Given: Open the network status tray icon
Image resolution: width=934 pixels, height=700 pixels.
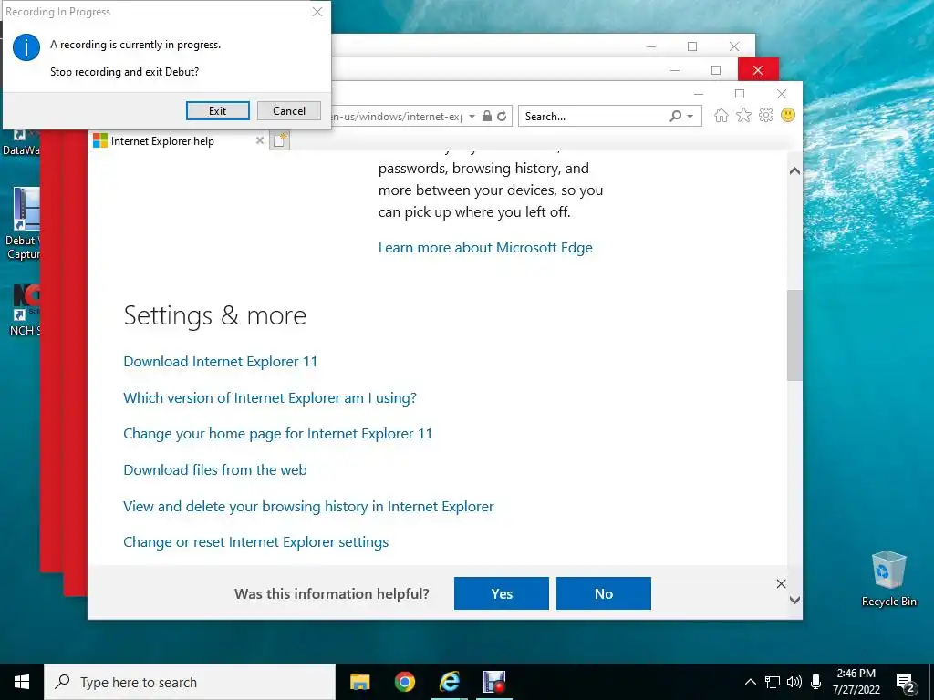Looking at the screenshot, I should click(773, 682).
